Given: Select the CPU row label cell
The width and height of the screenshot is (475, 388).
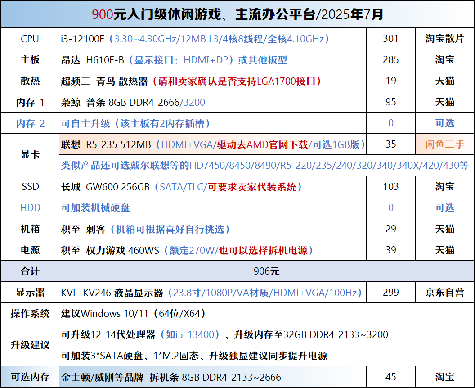Looking at the screenshot, I should 30,39.
